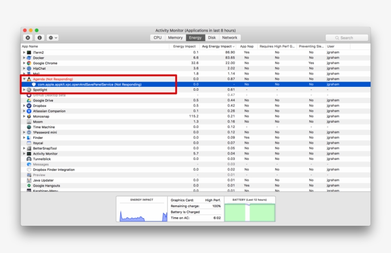Expand the Google Chrome process group
This screenshot has width=391, height=253.
(24, 63)
